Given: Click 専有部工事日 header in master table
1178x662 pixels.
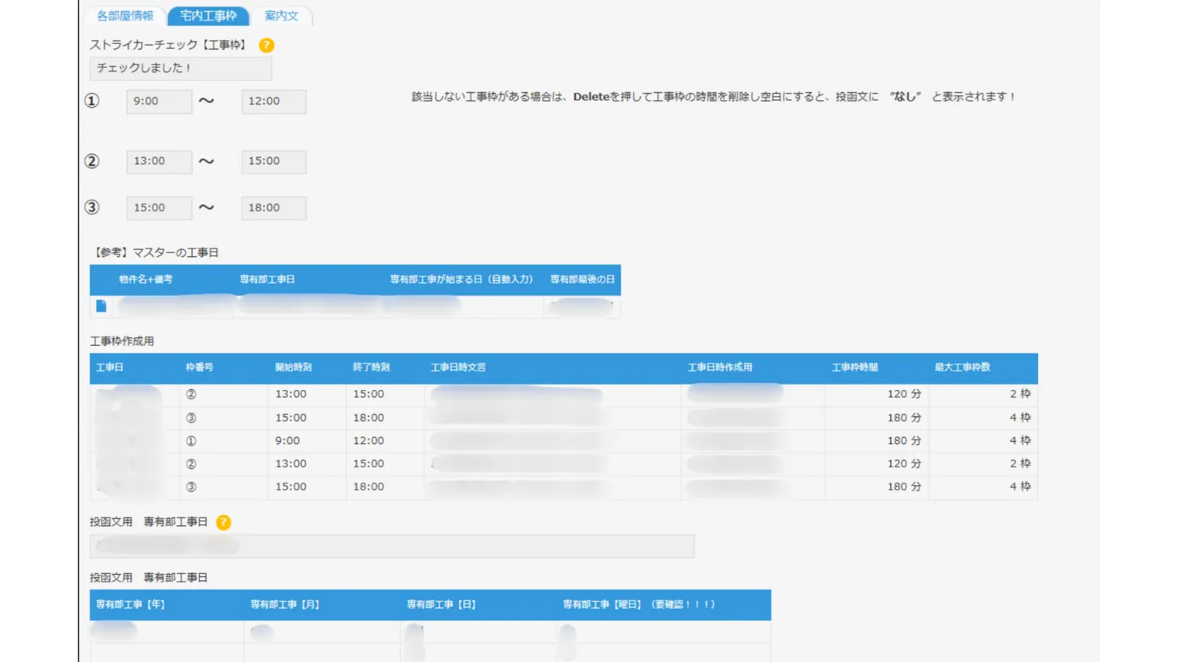Looking at the screenshot, I should 267,279.
